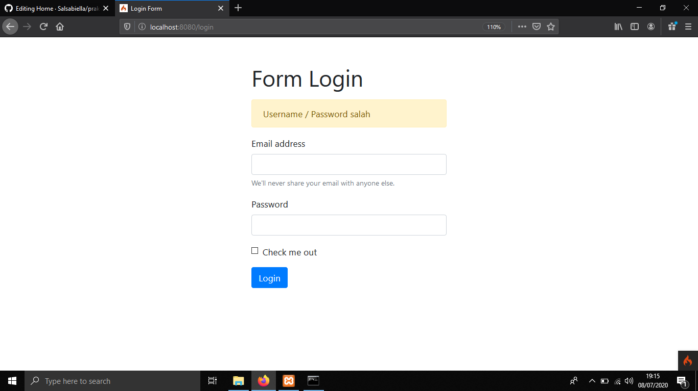Go back to the previous page
The height and width of the screenshot is (391, 698).
pyautogui.click(x=10, y=27)
